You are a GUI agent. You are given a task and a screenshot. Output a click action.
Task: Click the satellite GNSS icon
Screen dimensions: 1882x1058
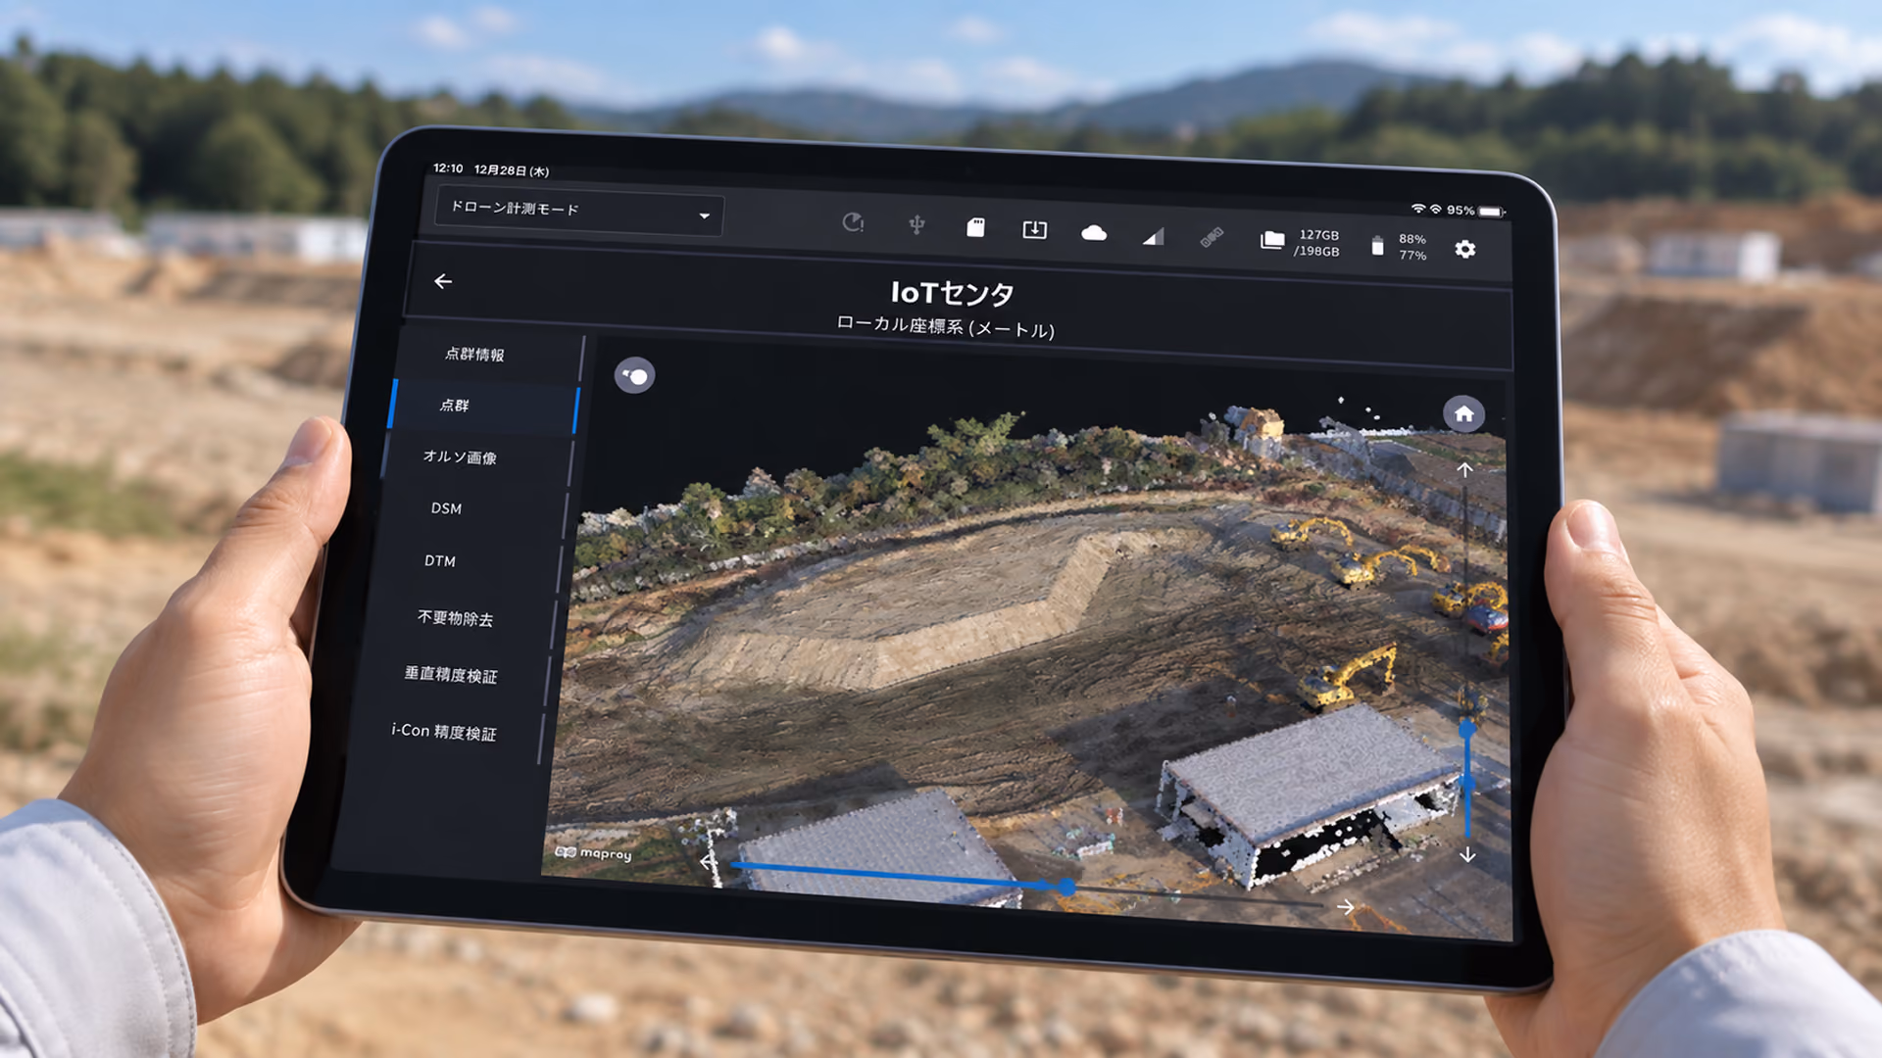(x=1212, y=237)
